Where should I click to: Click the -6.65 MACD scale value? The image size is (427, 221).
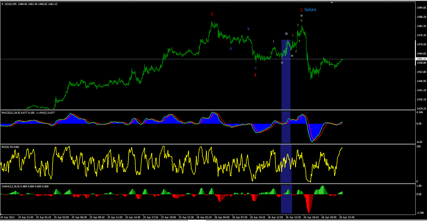tap(420, 142)
